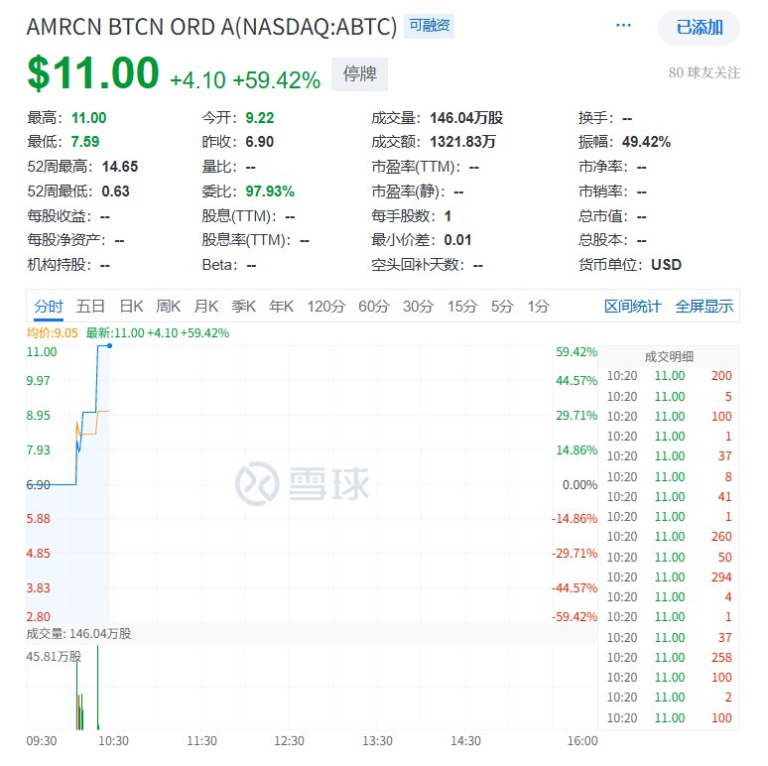The height and width of the screenshot is (766, 768).
Task: Switch to the 120分 chart interval
Action: 326,307
